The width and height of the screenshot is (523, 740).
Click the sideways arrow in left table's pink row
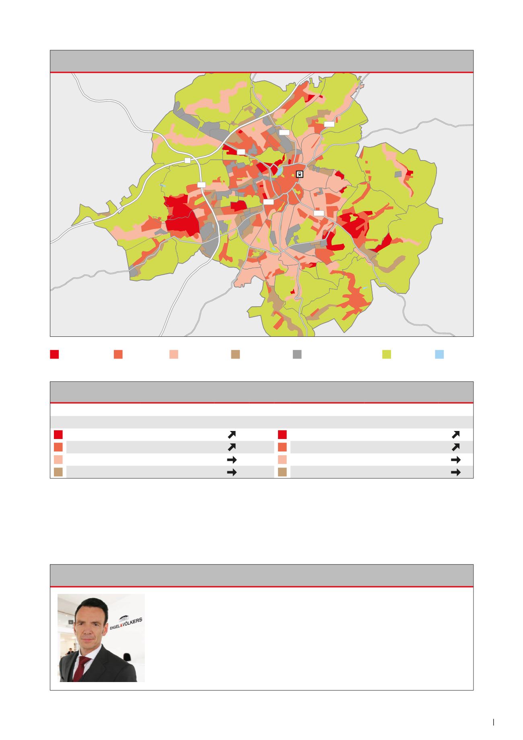pyautogui.click(x=232, y=460)
